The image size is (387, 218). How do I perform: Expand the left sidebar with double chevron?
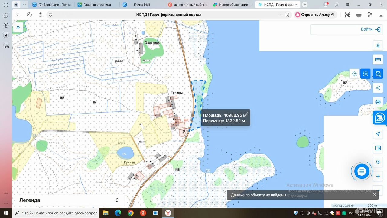tap(18, 27)
